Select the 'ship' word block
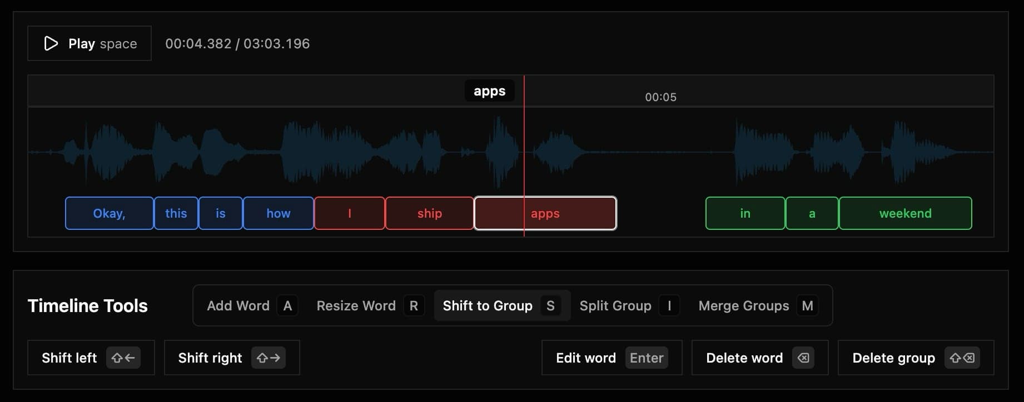 point(429,213)
